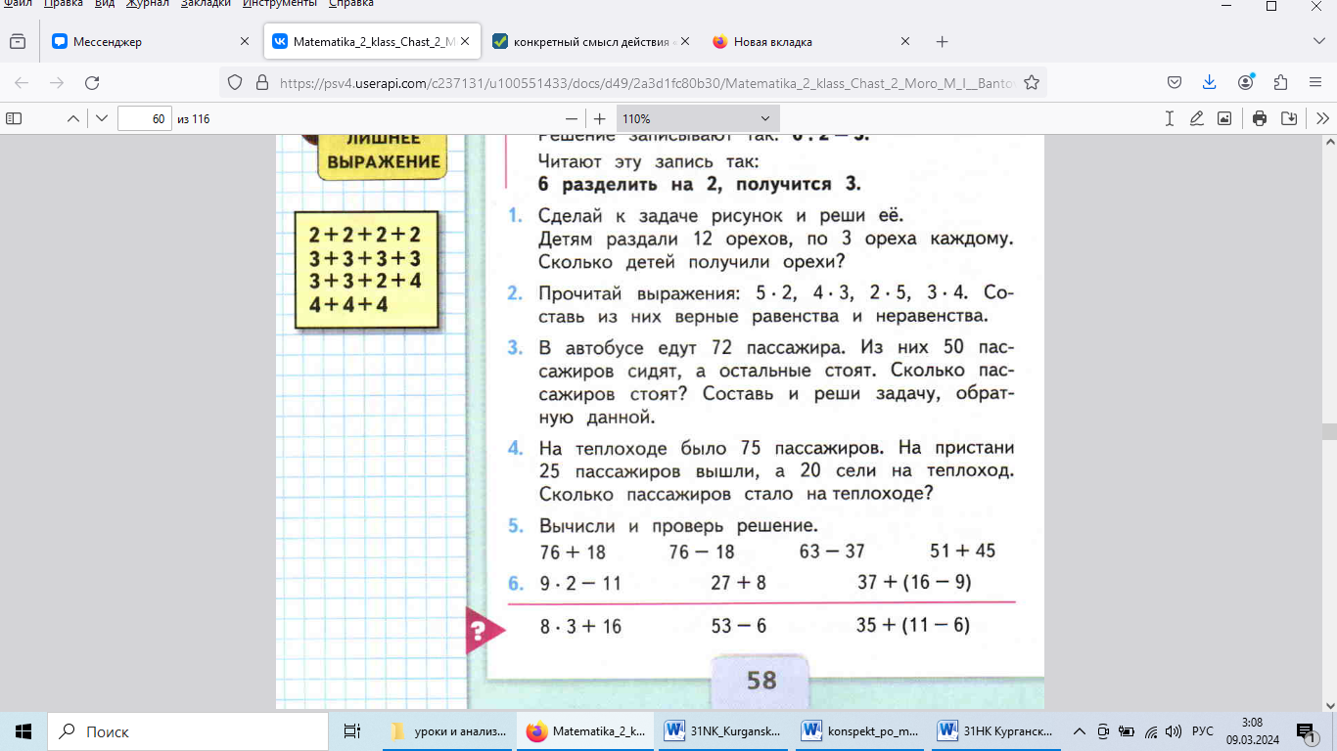The width and height of the screenshot is (1337, 751).
Task: Zoom in the PDF document
Action: (x=600, y=118)
